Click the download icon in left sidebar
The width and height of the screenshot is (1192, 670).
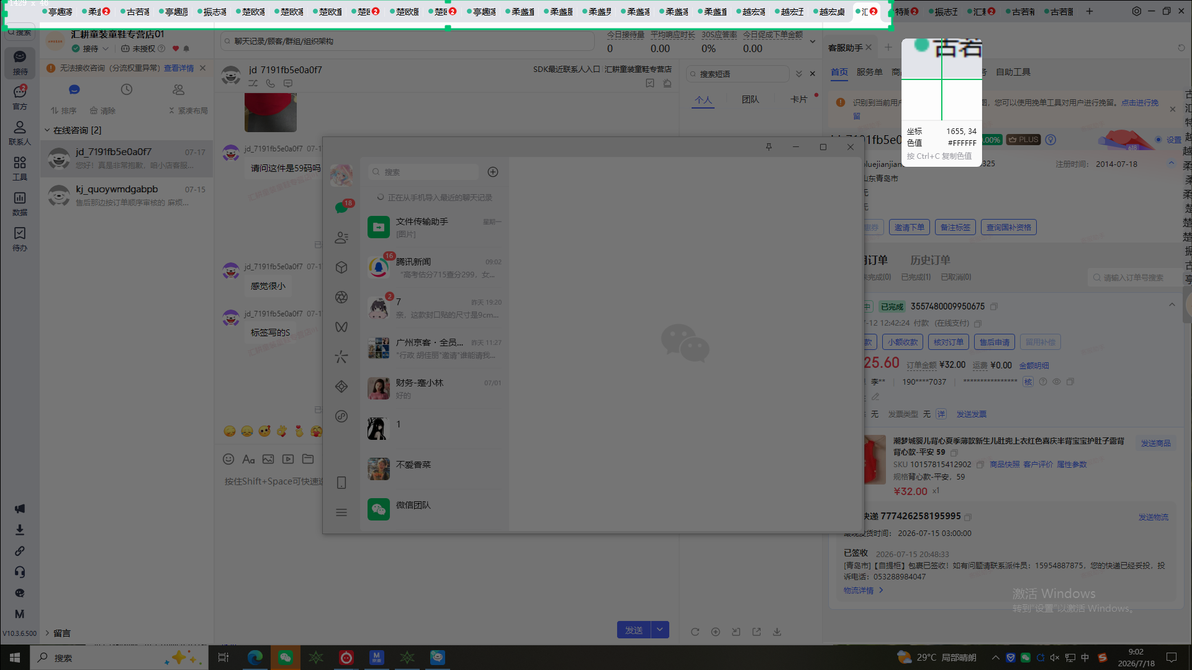click(x=20, y=530)
